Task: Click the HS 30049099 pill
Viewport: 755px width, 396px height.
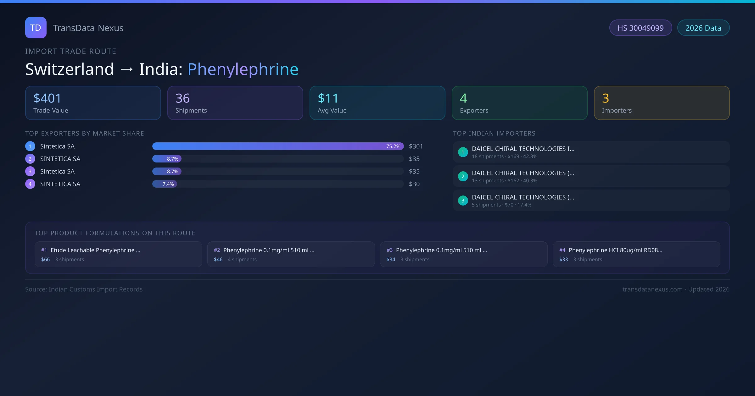Action: point(640,28)
